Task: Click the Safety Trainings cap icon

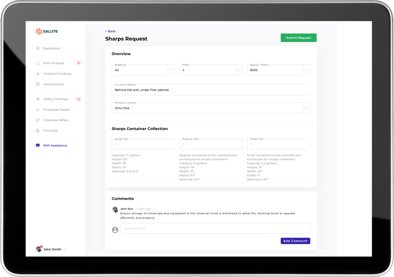Action: pos(38,99)
